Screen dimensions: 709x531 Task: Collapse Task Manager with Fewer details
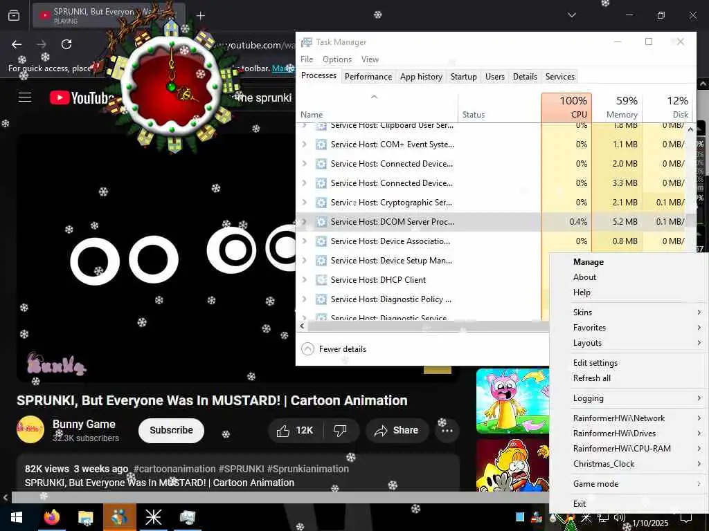(x=334, y=349)
